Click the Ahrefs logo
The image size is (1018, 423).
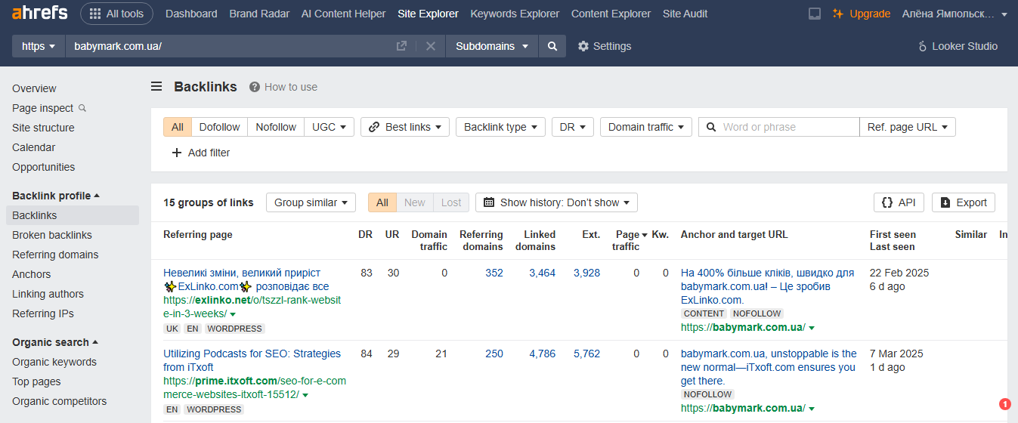[x=39, y=14]
